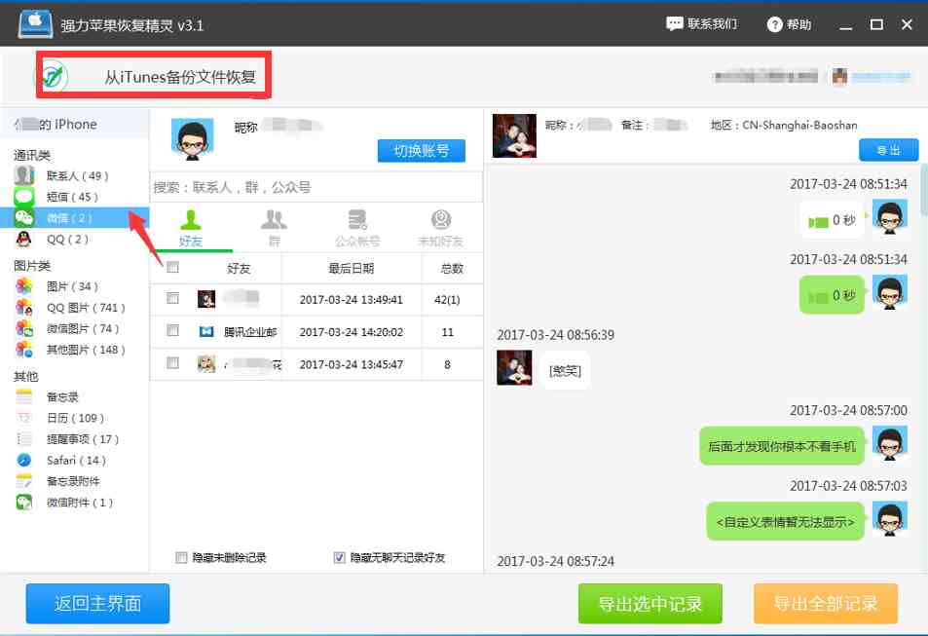The image size is (928, 636).
Task: Click 地区 CN-Shanghai-Baoshan text
Action: (x=784, y=125)
